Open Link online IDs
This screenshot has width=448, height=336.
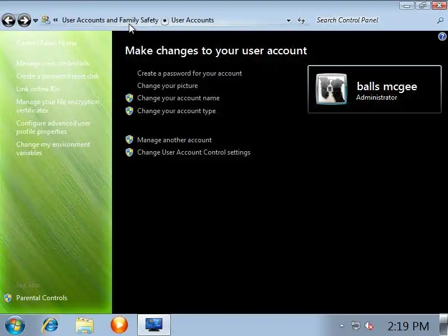pyautogui.click(x=38, y=89)
